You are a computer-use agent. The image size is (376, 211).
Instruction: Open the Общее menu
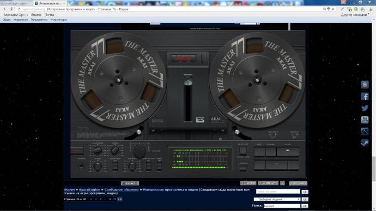tap(7, 20)
